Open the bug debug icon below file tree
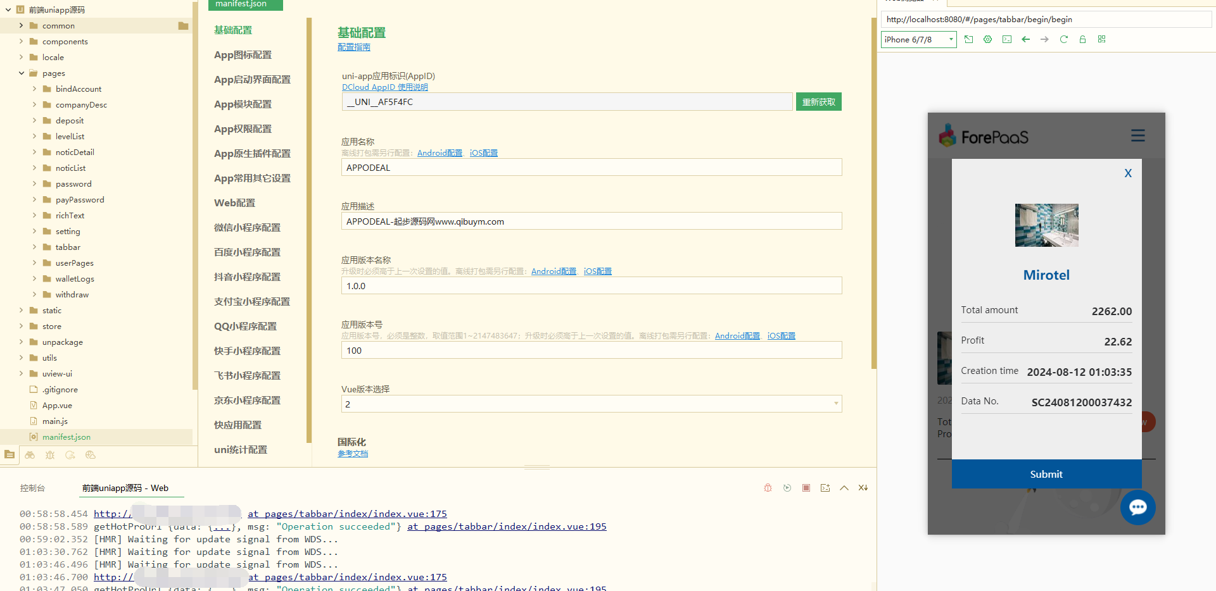Viewport: 1216px width, 591px height. (50, 455)
